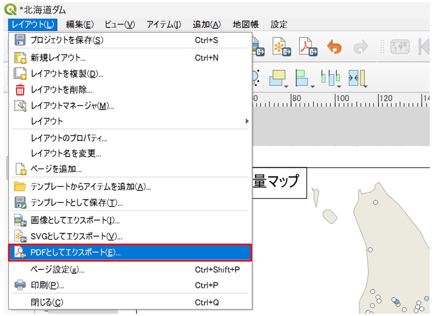Choose テンプレートとして保存 entry

point(130,203)
